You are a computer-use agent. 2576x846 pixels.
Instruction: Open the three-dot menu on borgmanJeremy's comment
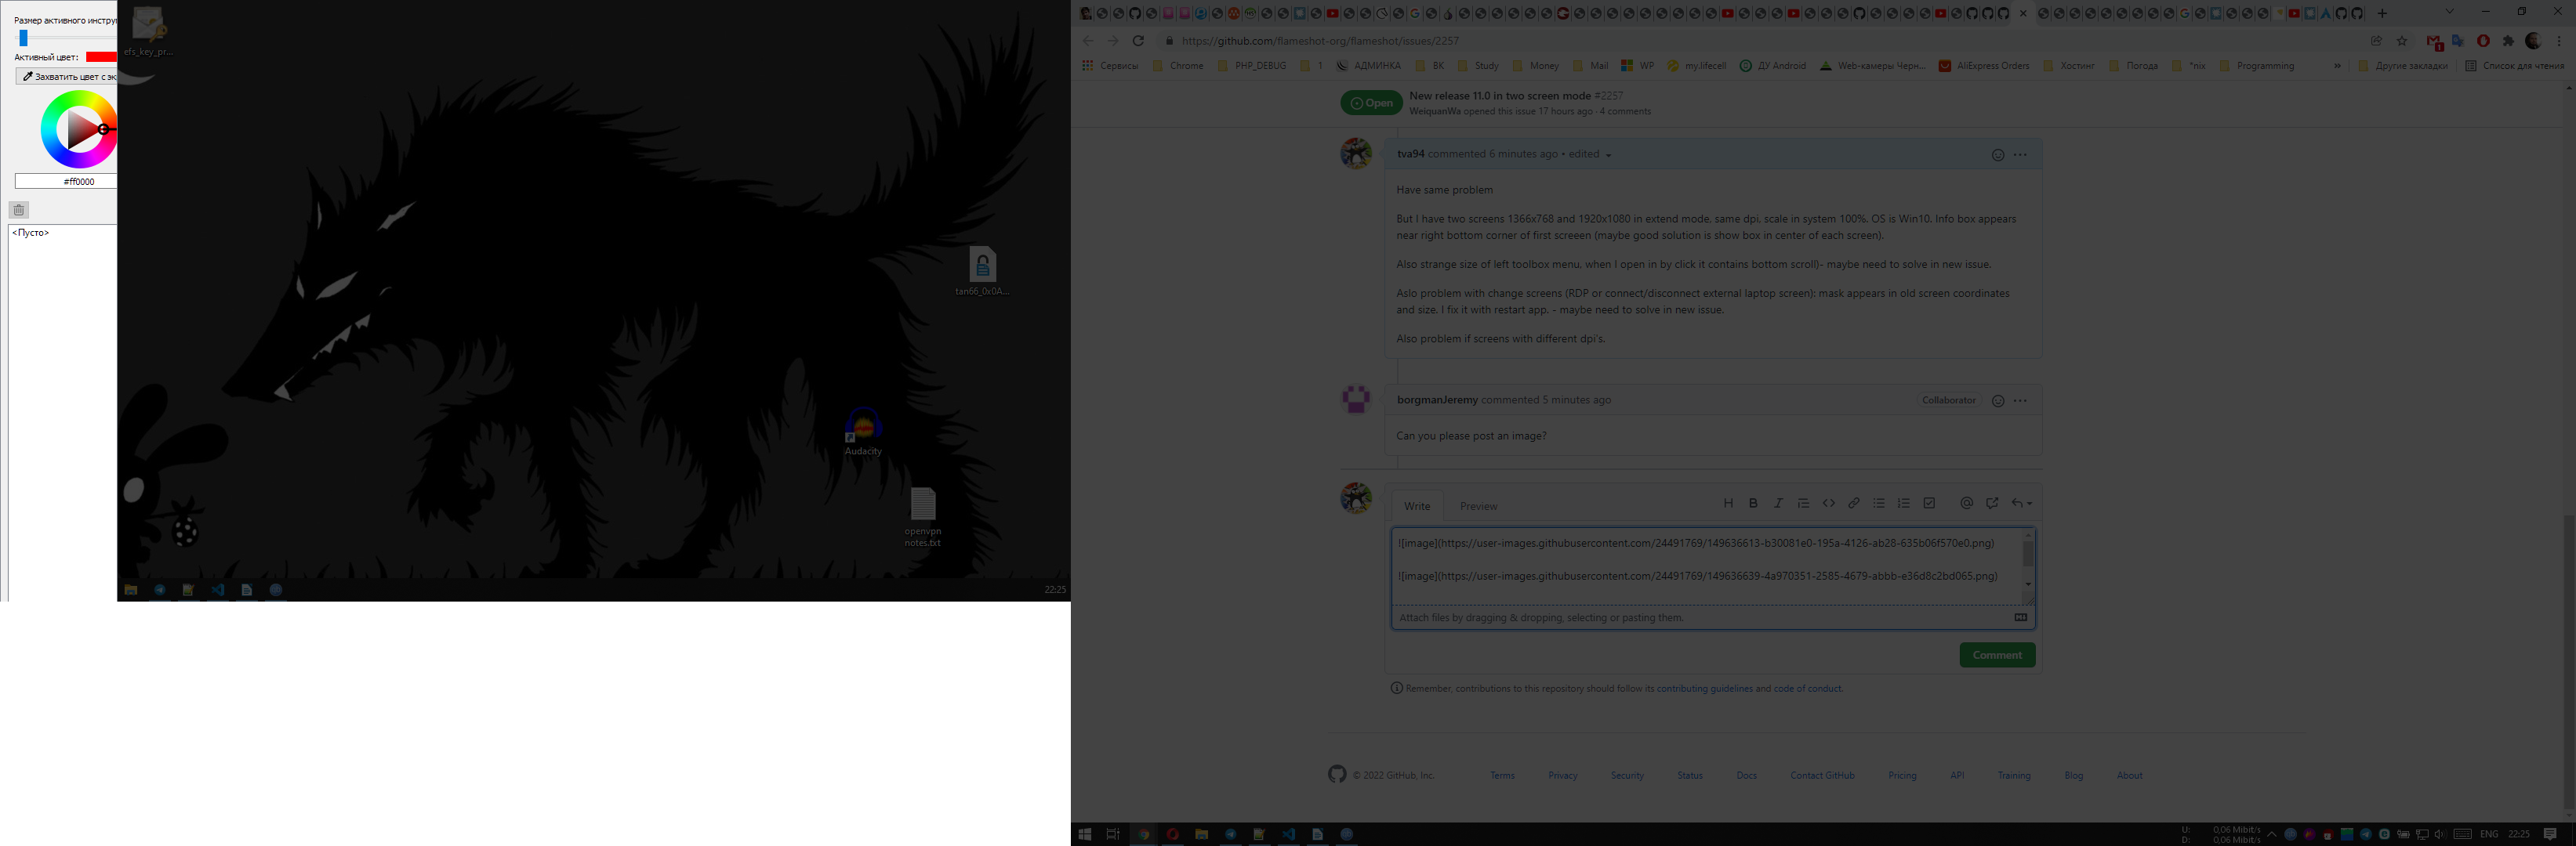[x=2020, y=400]
